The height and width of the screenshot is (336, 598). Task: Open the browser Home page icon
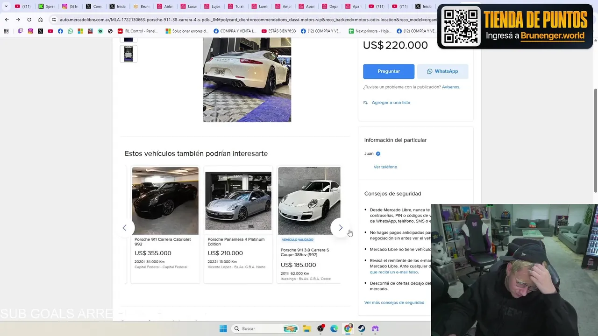41,20
